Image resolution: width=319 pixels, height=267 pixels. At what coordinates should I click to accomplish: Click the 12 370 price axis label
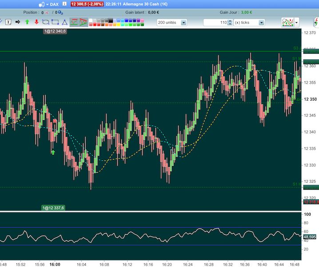pos(310,33)
